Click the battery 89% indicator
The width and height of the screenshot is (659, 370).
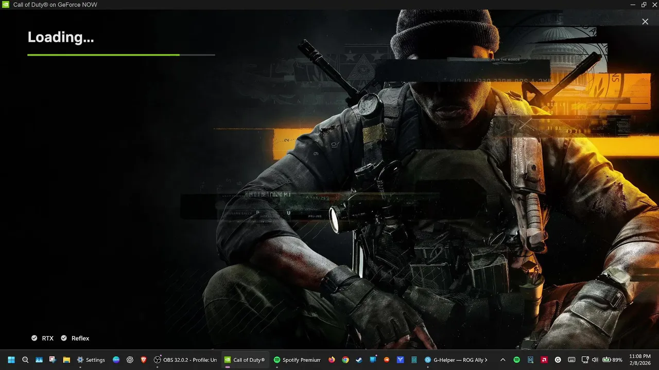(x=612, y=360)
